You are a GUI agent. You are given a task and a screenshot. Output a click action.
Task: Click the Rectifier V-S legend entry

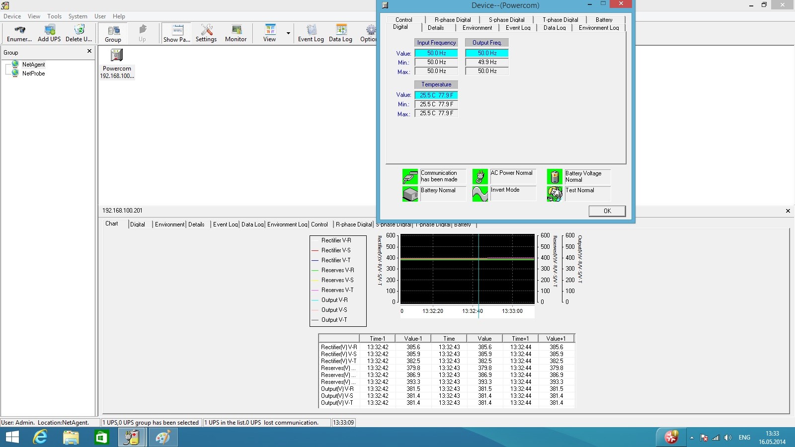point(335,250)
